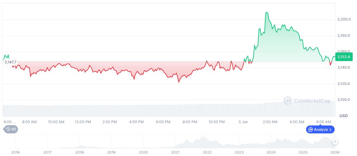
Task: Click the 12:00 PM time axis label
Action: (x=83, y=122)
